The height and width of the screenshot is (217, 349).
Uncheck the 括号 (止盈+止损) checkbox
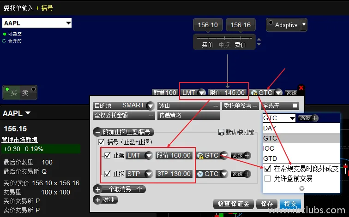(102, 142)
